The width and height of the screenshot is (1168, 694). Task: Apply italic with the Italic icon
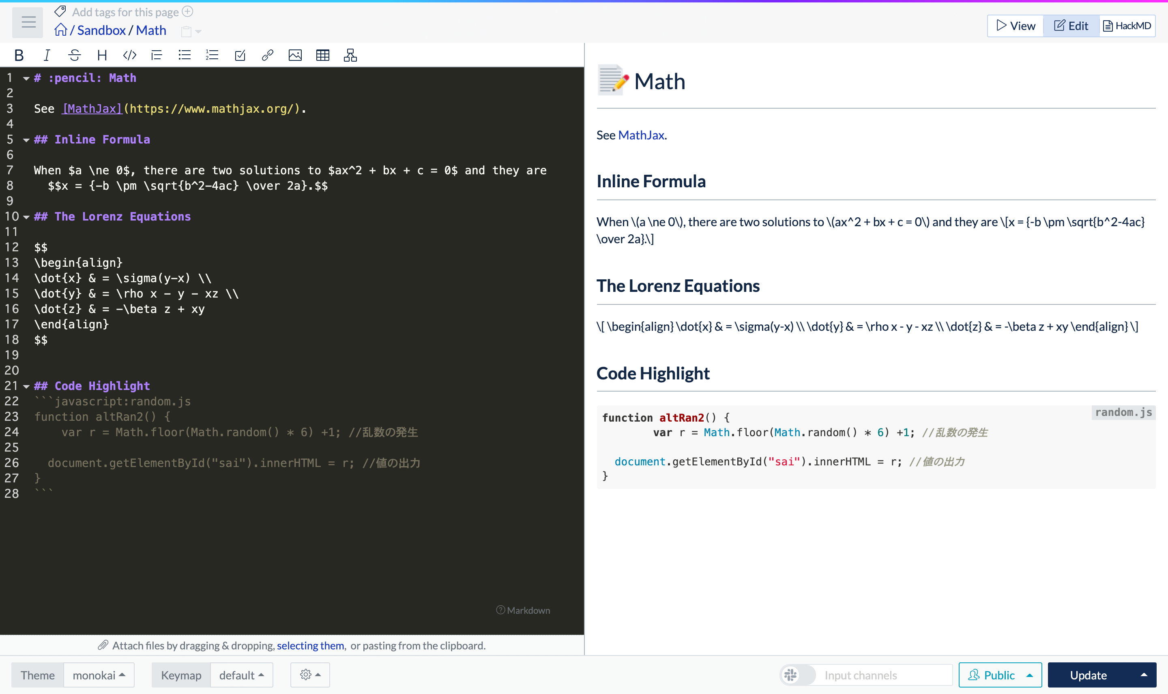point(46,55)
